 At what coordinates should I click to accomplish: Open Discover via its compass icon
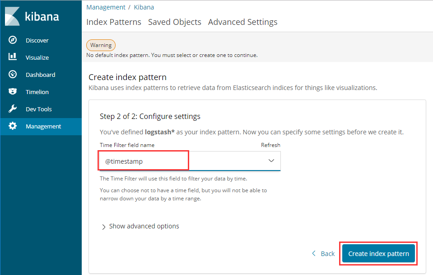click(13, 40)
